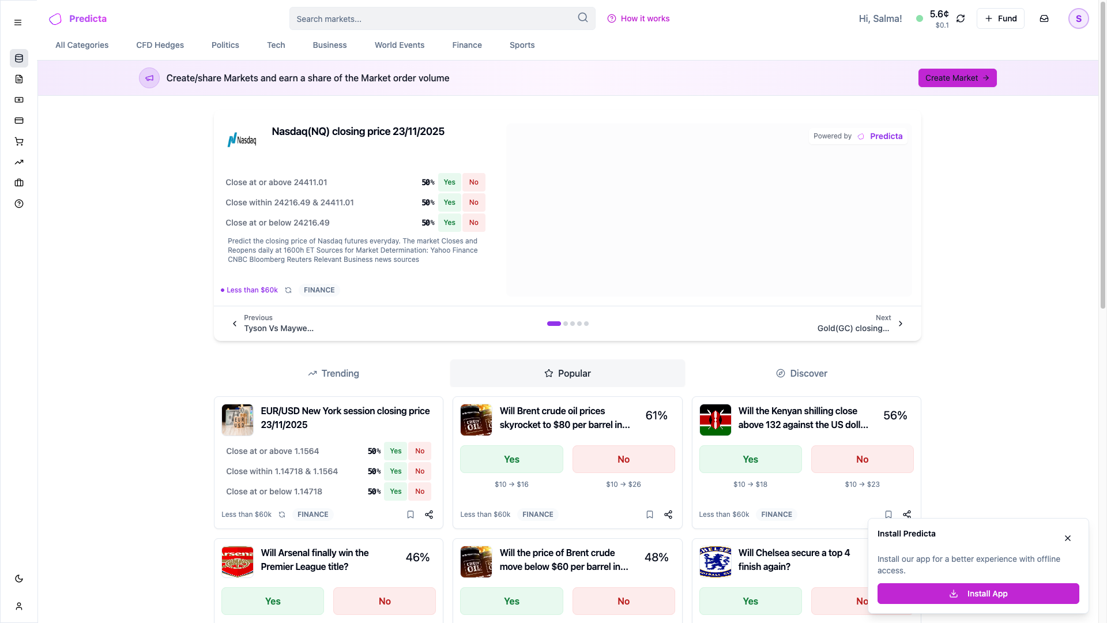1107x623 pixels.
Task: Switch to the Discover tab
Action: click(801, 373)
